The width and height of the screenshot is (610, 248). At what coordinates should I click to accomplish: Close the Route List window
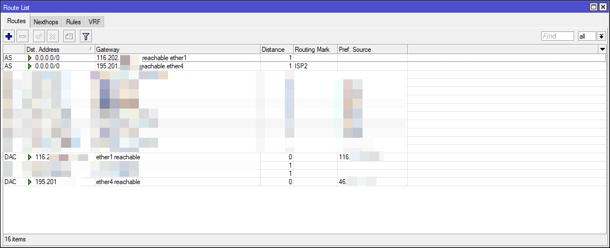click(603, 7)
